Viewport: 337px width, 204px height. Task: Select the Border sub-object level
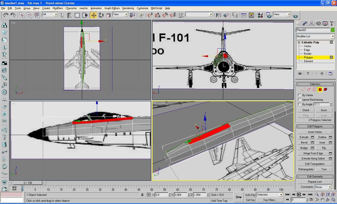point(308,54)
